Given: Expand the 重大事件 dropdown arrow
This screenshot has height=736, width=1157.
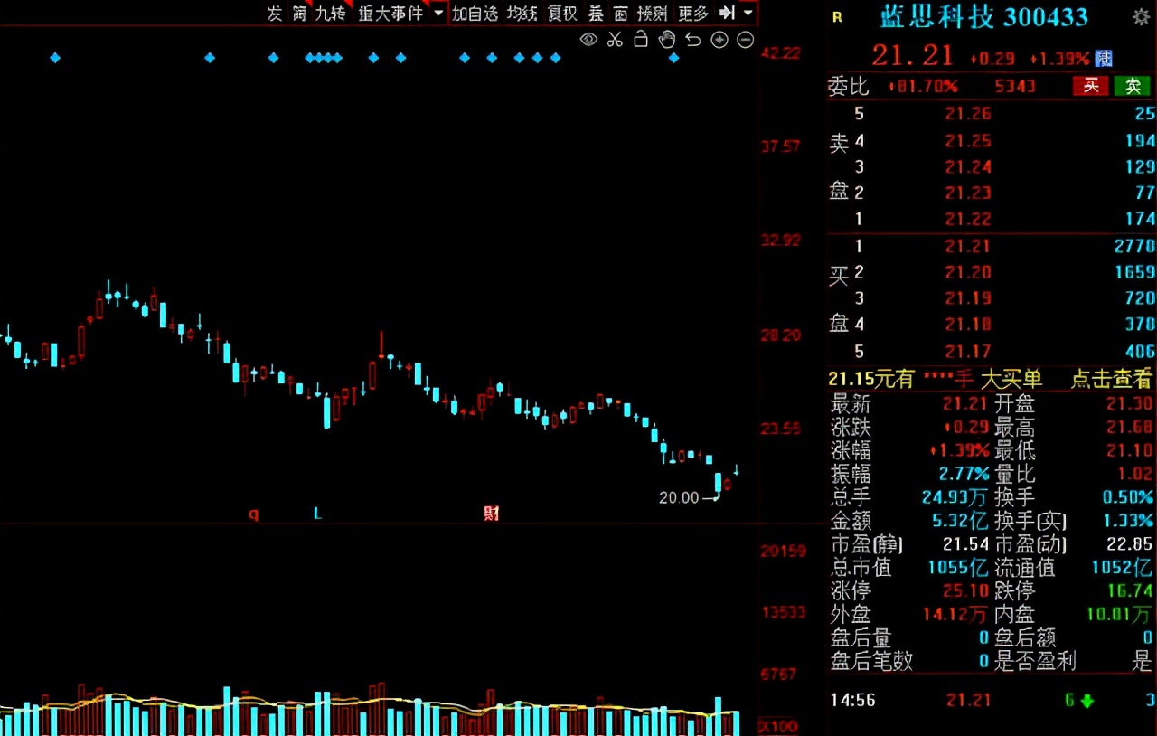Looking at the screenshot, I should coord(438,13).
